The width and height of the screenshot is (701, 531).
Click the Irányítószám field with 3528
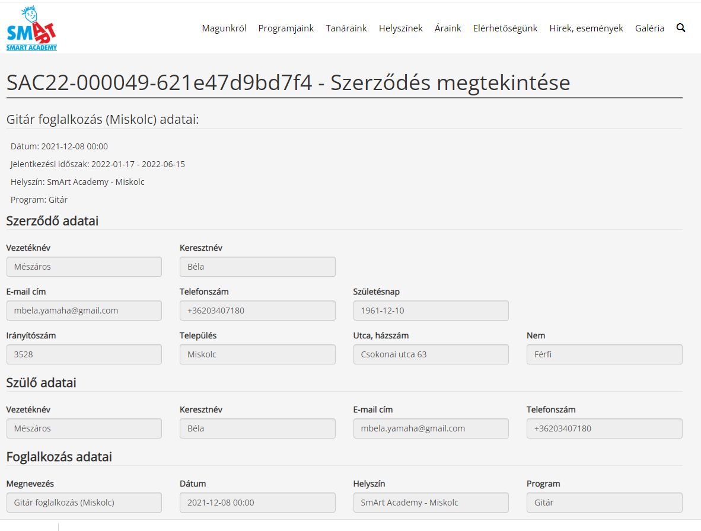coord(84,354)
